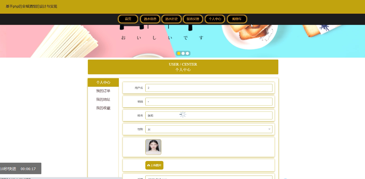Open the 留言反馈 feedback page
Viewport: 365px width, 179px height.
pos(193,19)
